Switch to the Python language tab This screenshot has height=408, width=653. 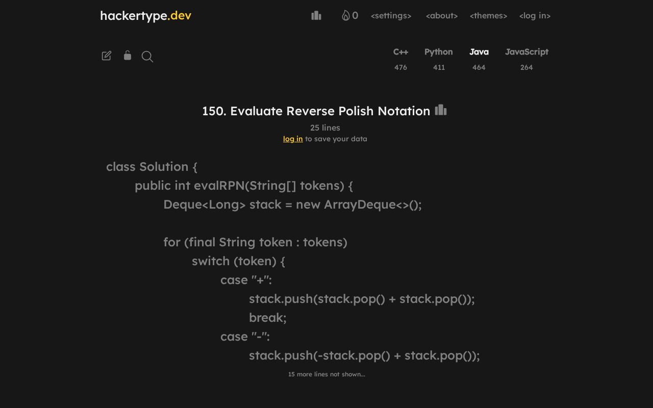(x=439, y=52)
